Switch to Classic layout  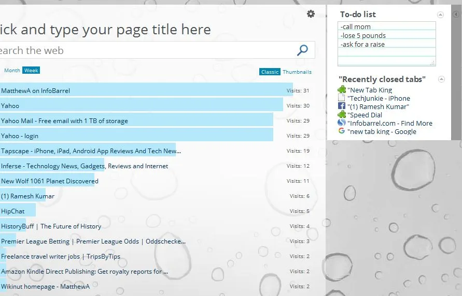(x=270, y=72)
